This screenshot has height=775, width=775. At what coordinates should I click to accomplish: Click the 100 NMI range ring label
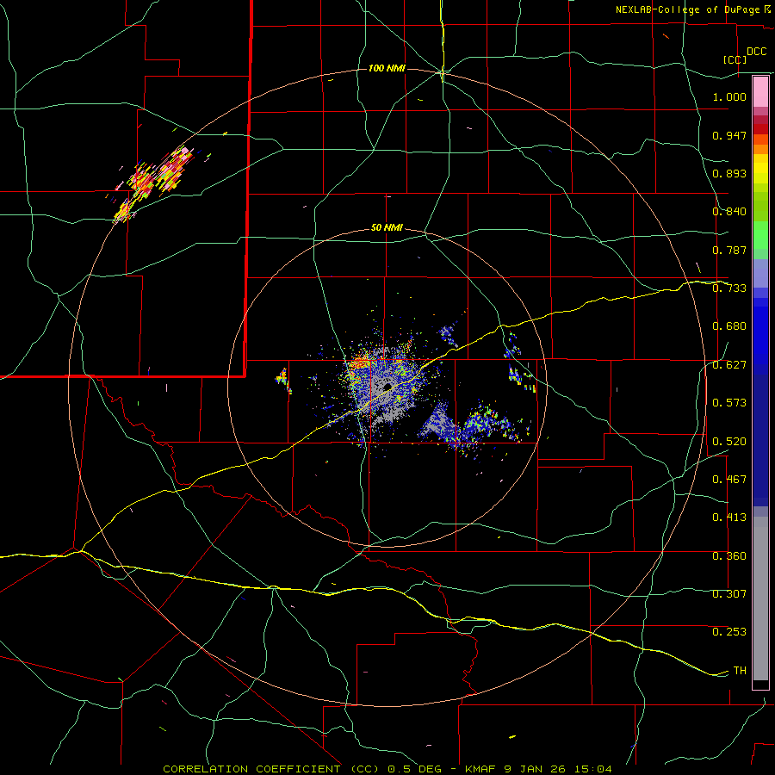pyautogui.click(x=387, y=68)
